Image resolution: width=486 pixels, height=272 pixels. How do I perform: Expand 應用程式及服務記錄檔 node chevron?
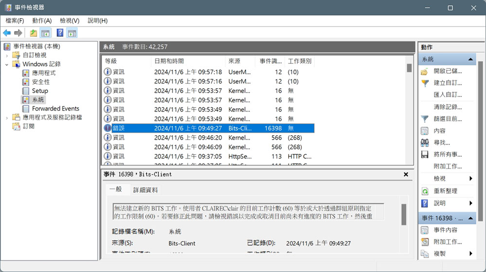(7, 118)
